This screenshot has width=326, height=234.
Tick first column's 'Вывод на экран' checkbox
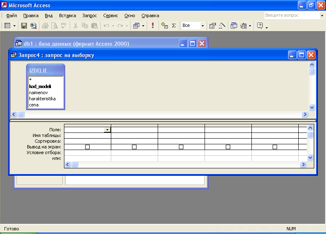[88, 147]
